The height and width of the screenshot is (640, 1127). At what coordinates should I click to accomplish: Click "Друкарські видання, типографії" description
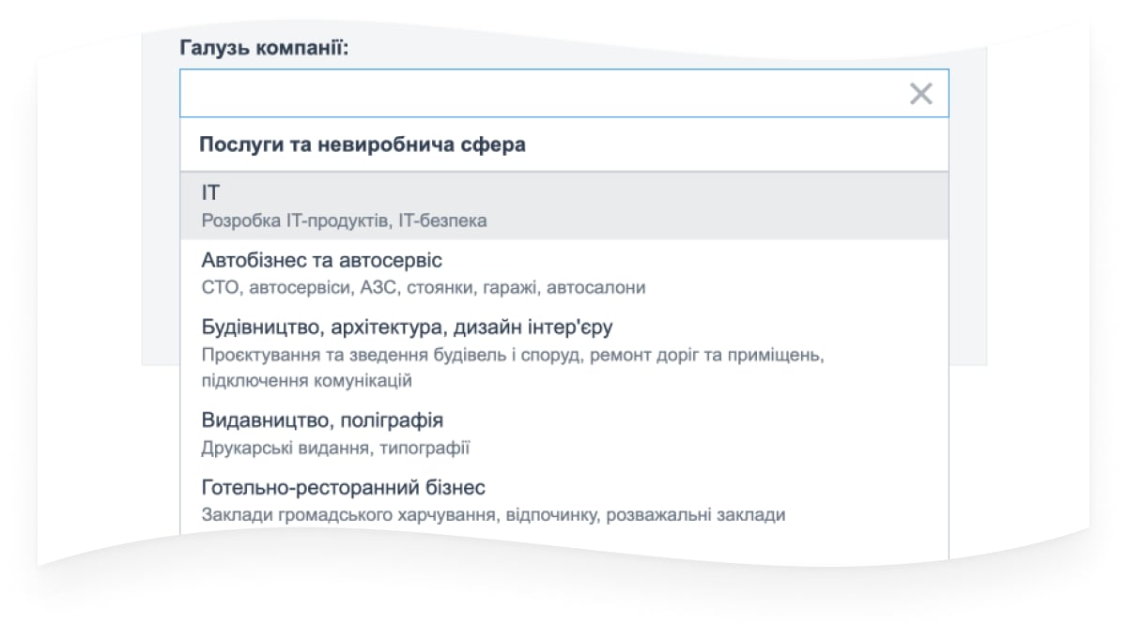click(335, 449)
